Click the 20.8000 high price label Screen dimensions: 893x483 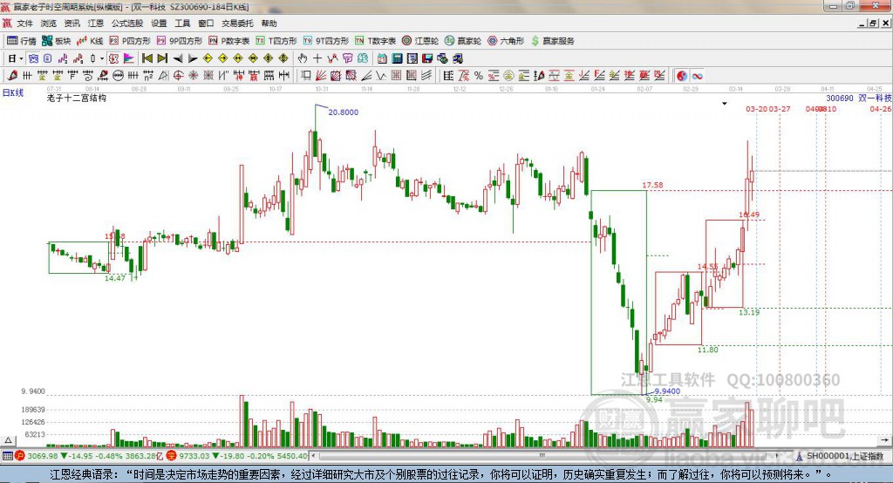(344, 112)
